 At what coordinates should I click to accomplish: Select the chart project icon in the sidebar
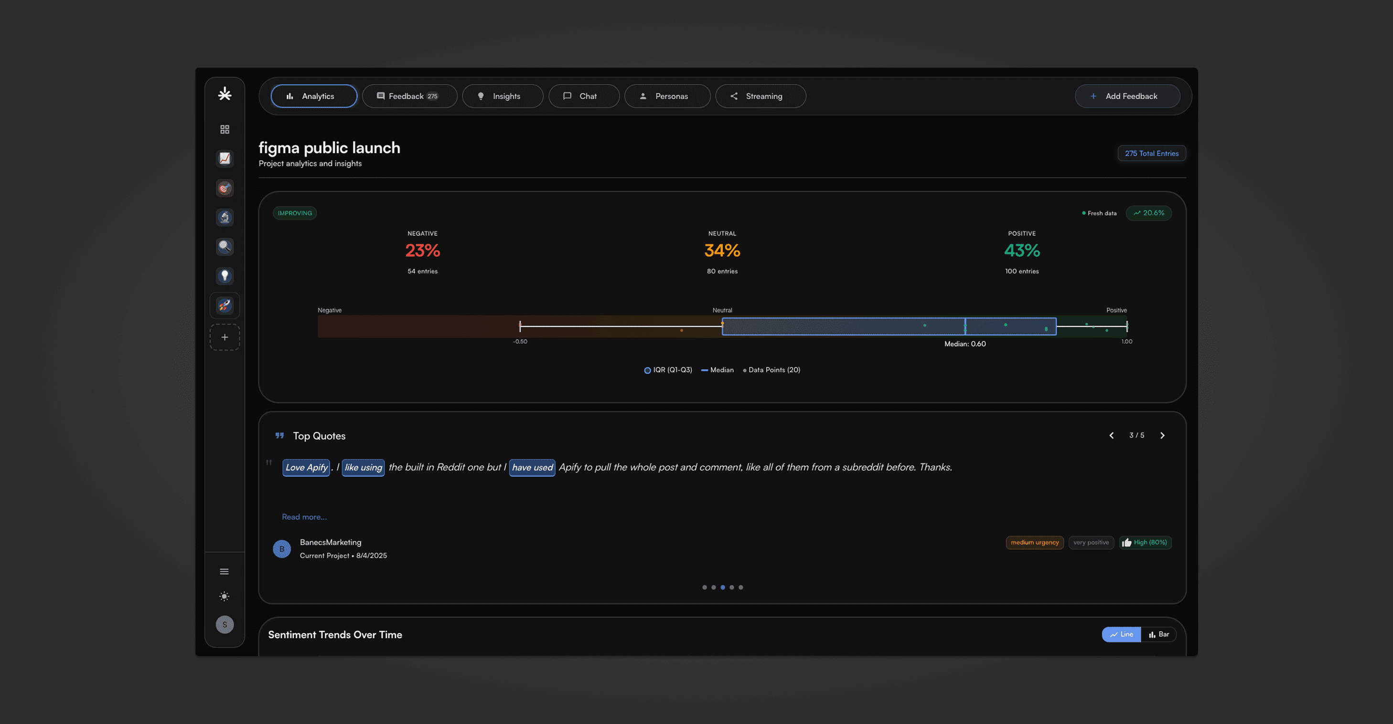pyautogui.click(x=225, y=158)
